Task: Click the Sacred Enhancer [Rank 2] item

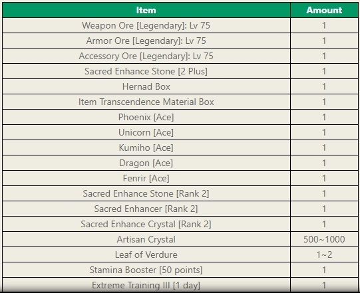Action: click(146, 209)
